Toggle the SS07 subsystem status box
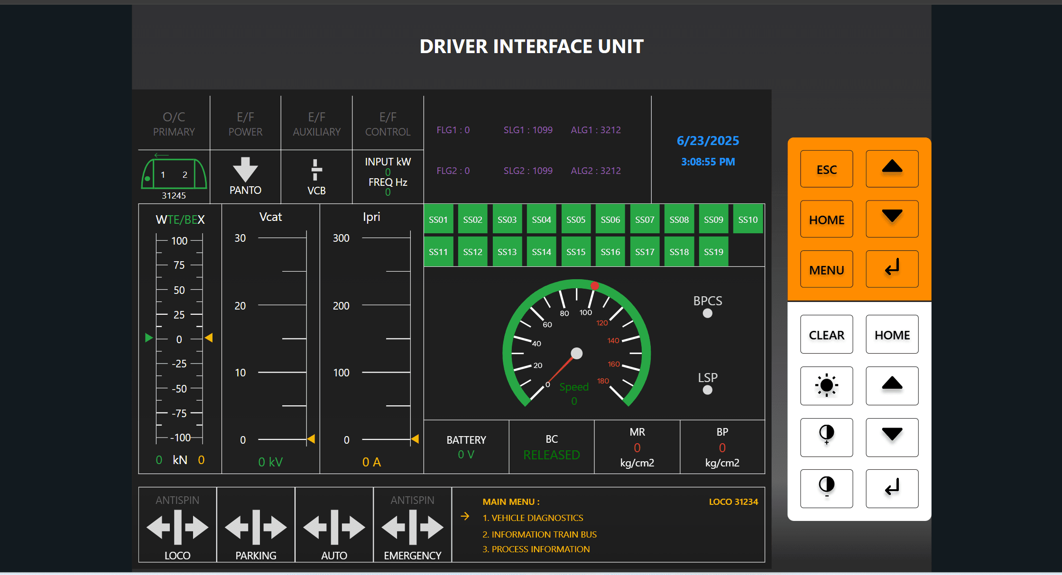This screenshot has width=1062, height=575. tap(645, 219)
